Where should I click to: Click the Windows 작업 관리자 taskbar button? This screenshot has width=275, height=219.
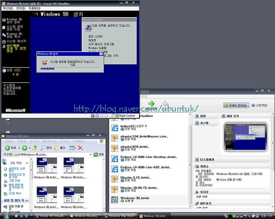(x=120, y=216)
